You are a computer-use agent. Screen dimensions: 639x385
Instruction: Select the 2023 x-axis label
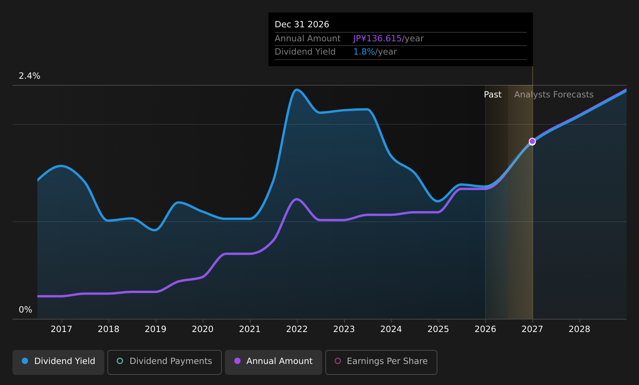pyautogui.click(x=344, y=329)
